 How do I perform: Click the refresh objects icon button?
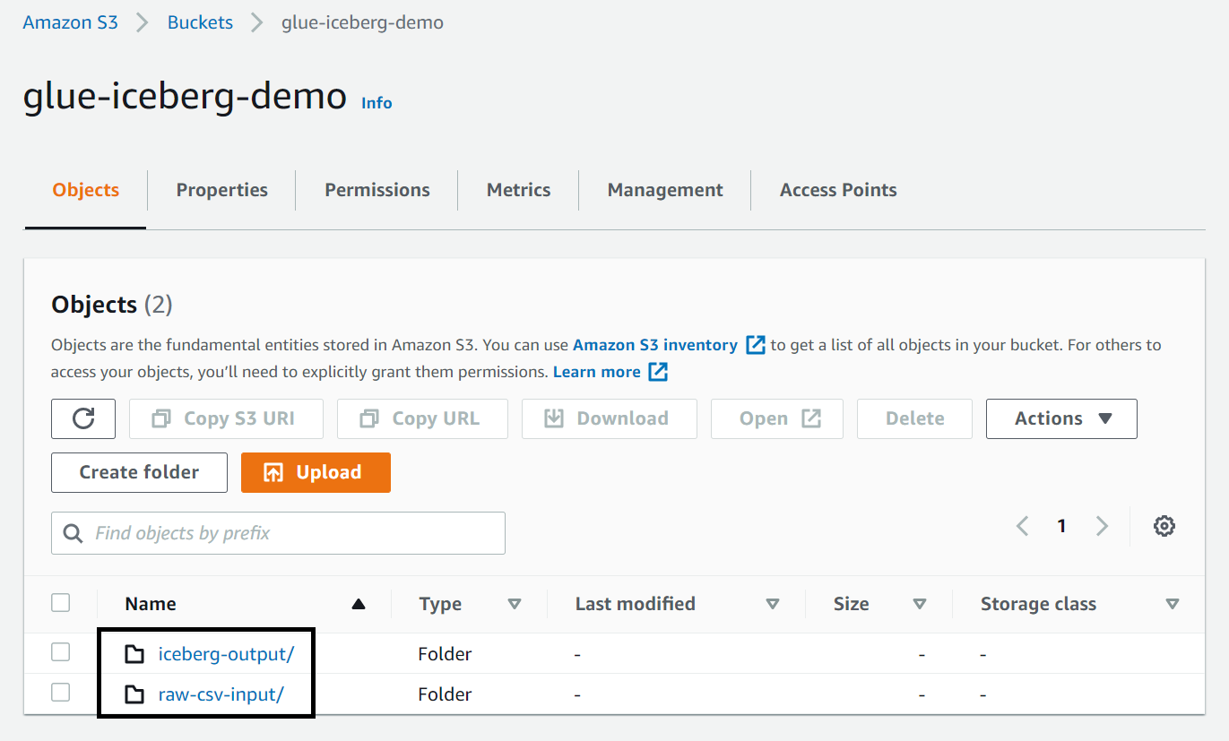tap(83, 418)
